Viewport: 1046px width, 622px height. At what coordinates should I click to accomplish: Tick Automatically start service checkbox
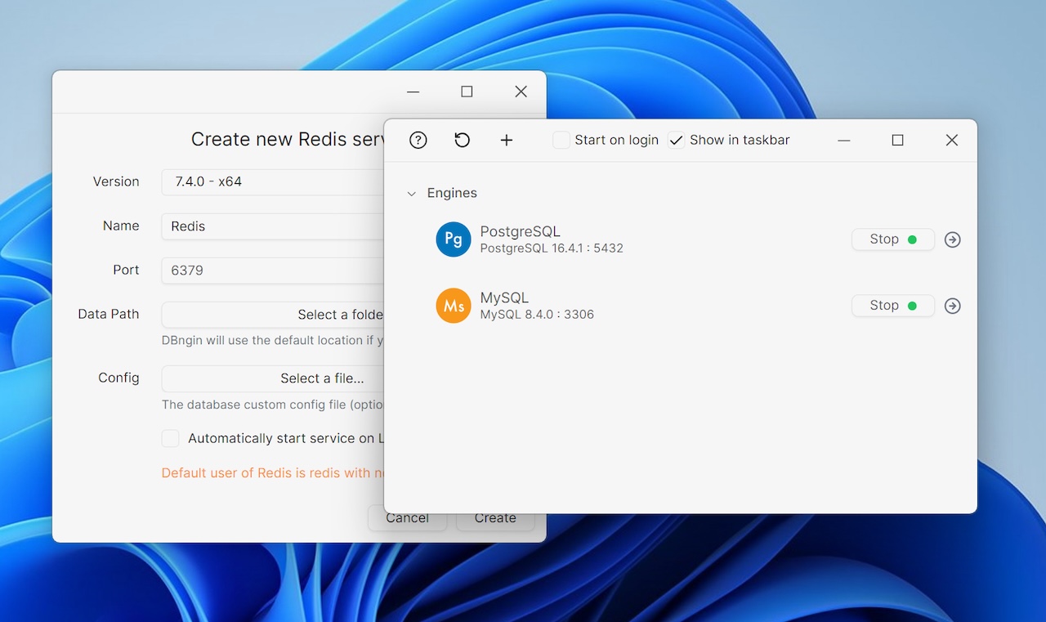click(x=170, y=438)
